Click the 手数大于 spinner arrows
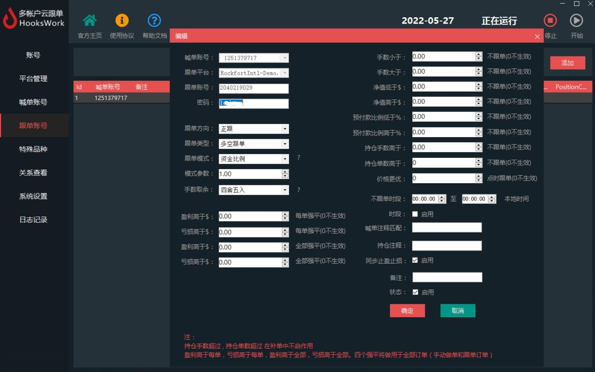Image resolution: width=595 pixels, height=372 pixels. click(x=479, y=71)
